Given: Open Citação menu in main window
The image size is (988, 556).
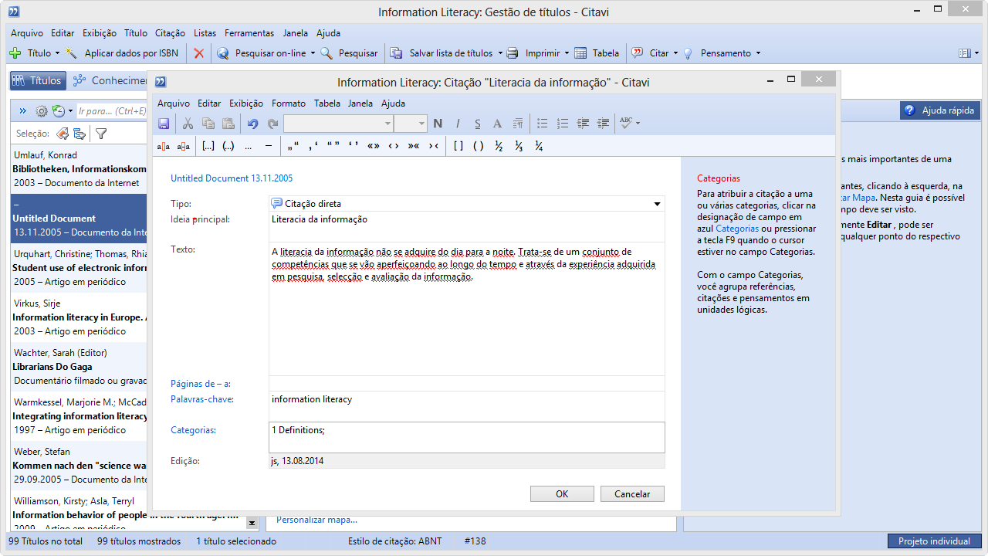Looking at the screenshot, I should coord(170,33).
